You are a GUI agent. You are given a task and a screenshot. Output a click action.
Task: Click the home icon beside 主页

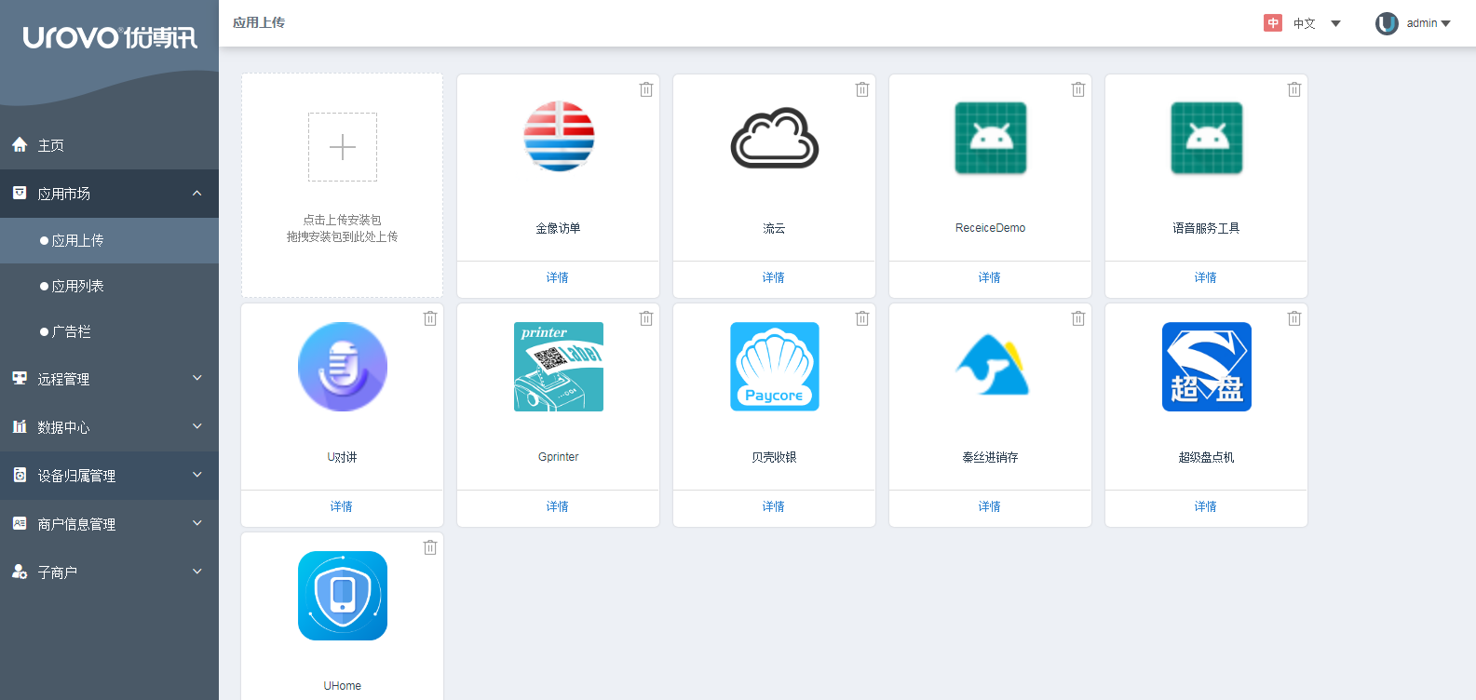coord(20,145)
